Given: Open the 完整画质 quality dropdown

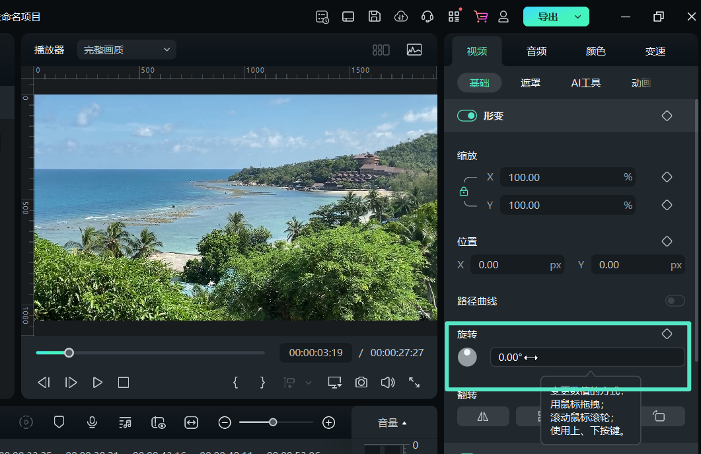Looking at the screenshot, I should pos(126,50).
